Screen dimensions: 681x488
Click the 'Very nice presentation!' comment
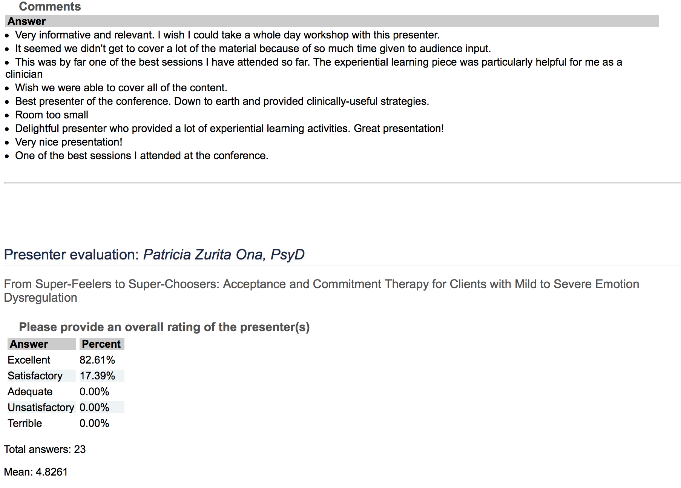coord(69,142)
